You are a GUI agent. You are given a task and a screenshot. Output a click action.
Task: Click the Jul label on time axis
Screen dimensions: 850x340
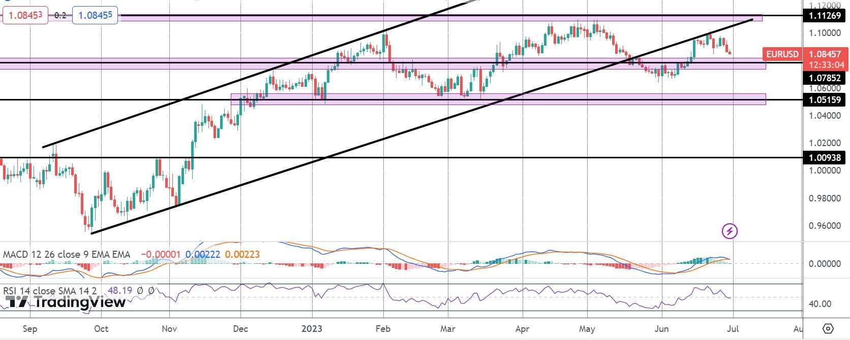733,329
